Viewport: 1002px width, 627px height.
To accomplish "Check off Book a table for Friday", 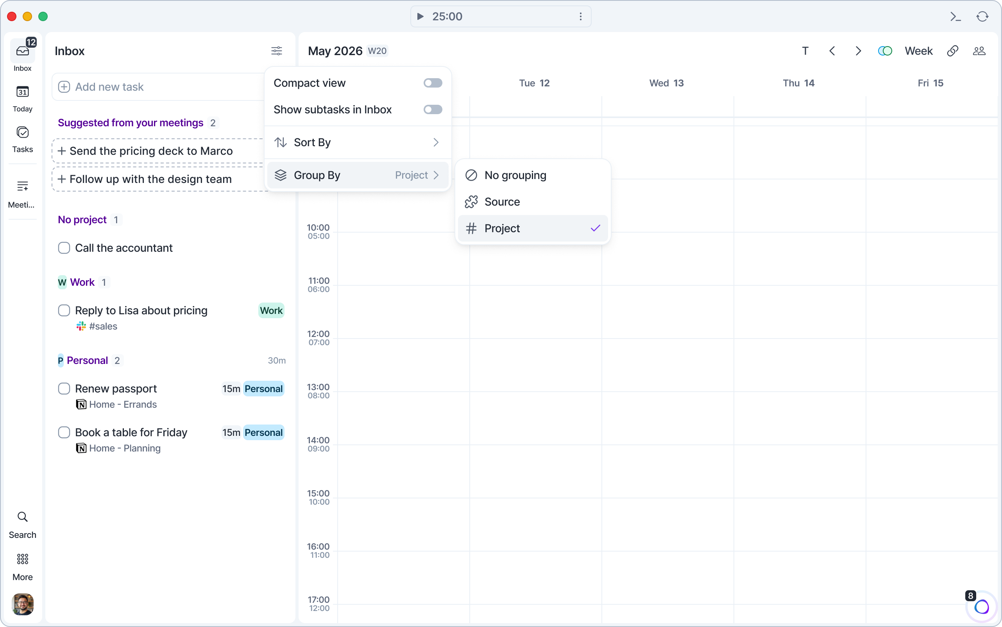I will pos(64,432).
